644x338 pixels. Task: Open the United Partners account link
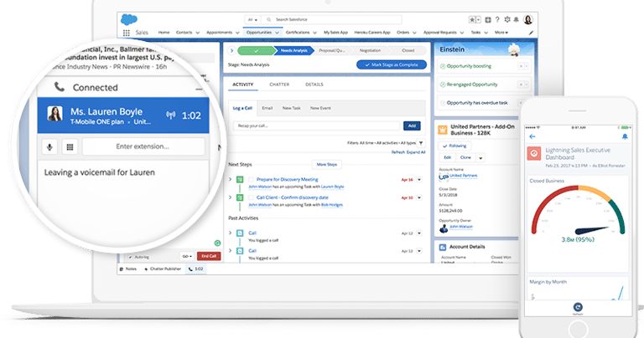tap(463, 176)
